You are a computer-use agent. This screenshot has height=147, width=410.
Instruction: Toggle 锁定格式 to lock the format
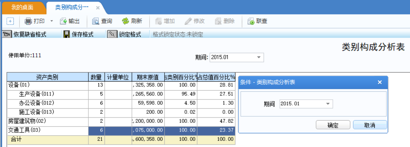click(x=124, y=34)
